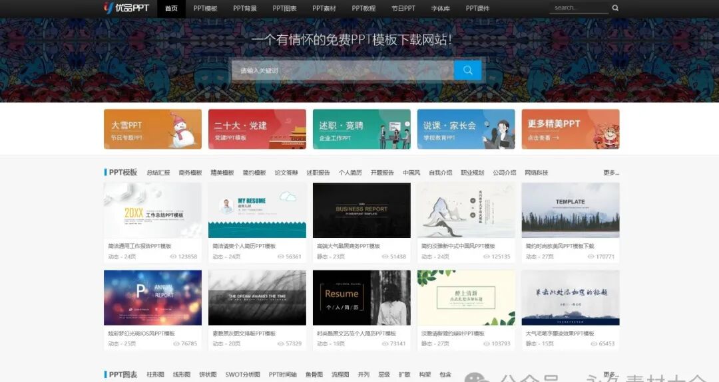Viewport: 719px width, 382px height.
Task: Select the 总结汇报 category link
Action: [x=158, y=173]
